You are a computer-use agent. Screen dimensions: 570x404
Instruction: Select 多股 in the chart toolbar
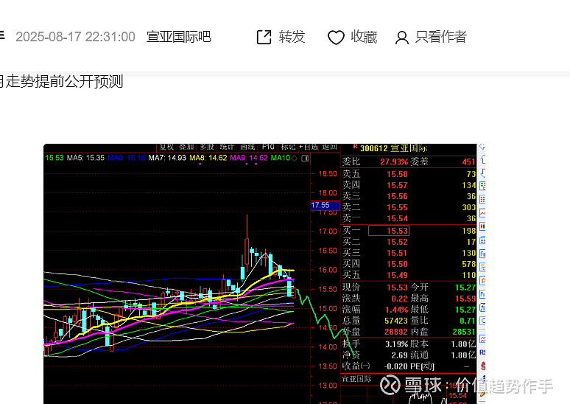(207, 147)
